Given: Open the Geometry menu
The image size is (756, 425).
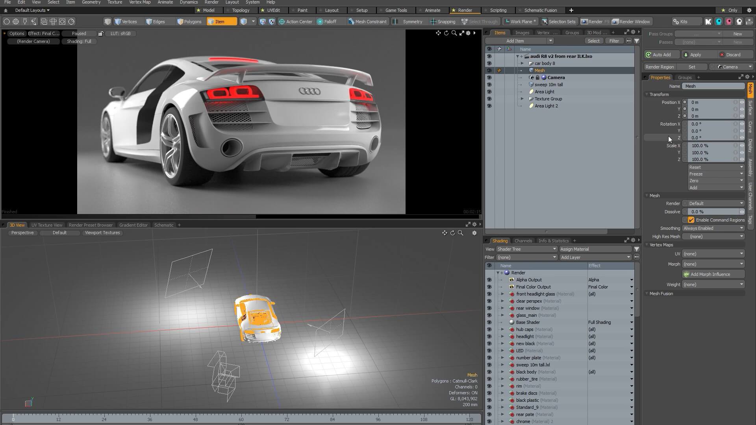Looking at the screenshot, I should [91, 2].
